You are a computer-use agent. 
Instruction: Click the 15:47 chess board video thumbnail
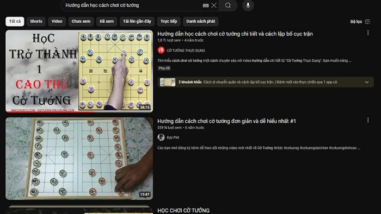(79, 159)
